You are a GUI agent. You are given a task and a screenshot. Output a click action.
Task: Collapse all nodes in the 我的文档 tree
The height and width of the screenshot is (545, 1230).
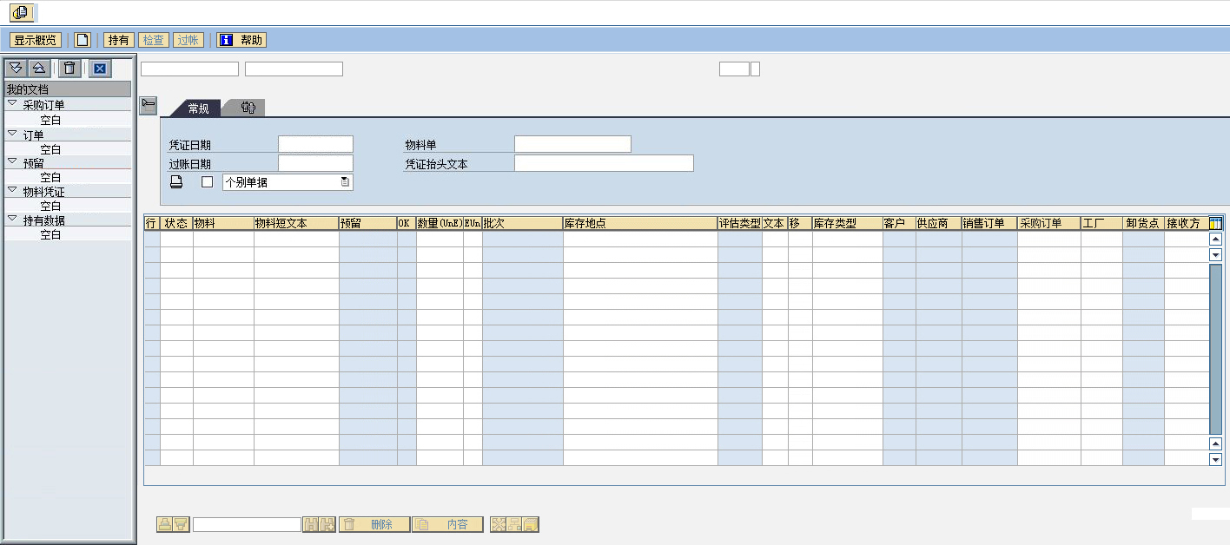coord(39,69)
